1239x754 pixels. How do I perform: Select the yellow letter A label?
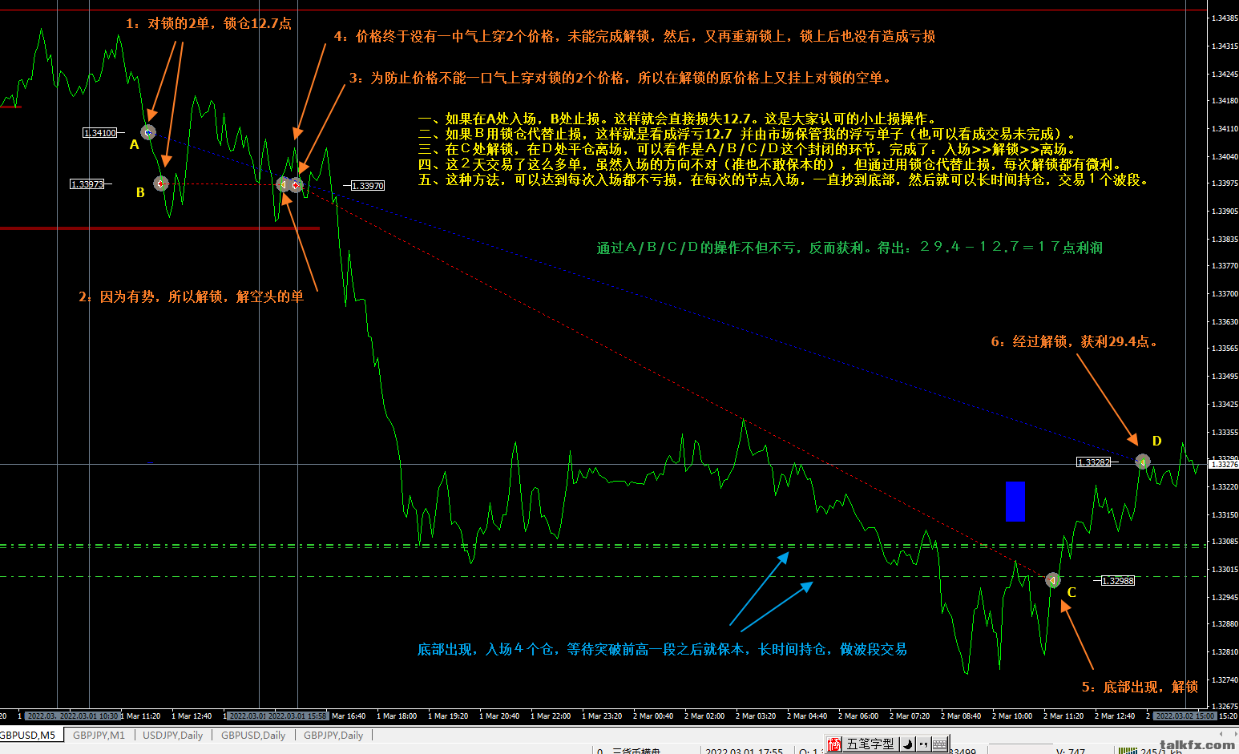point(135,145)
